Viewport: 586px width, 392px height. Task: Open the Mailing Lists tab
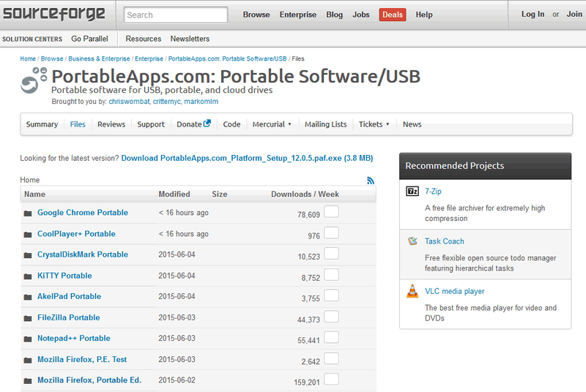tap(325, 124)
